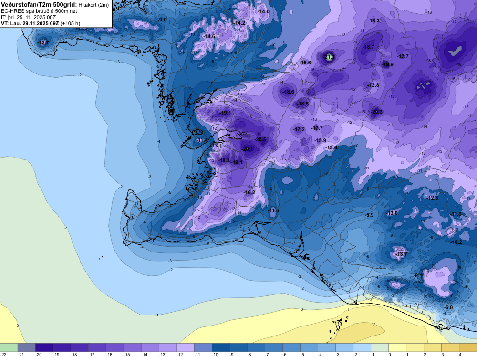Screen dimensions: 477x357
Task: Click the -20.1 temperature label
Action: pos(247,149)
